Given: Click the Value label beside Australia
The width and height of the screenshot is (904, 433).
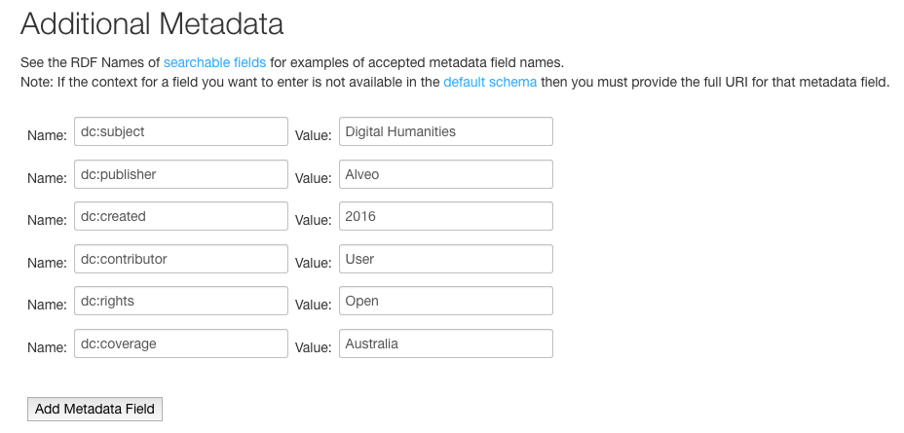Looking at the screenshot, I should click(313, 347).
